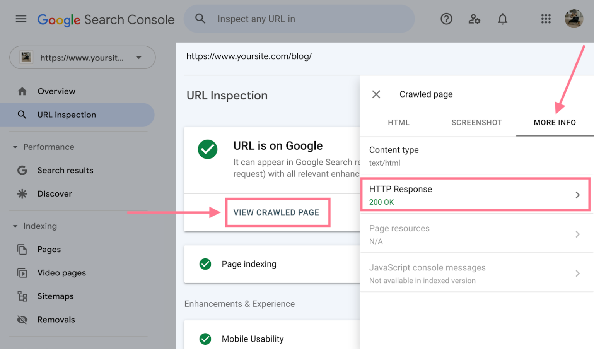Collapse the Indexing section

[x=15, y=226]
